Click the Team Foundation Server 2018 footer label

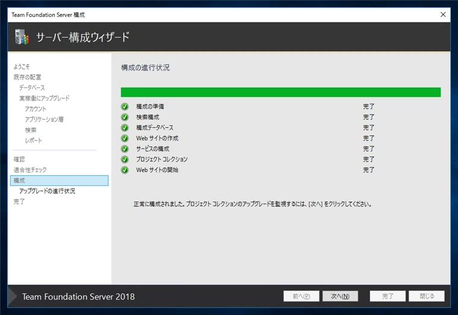click(x=78, y=296)
